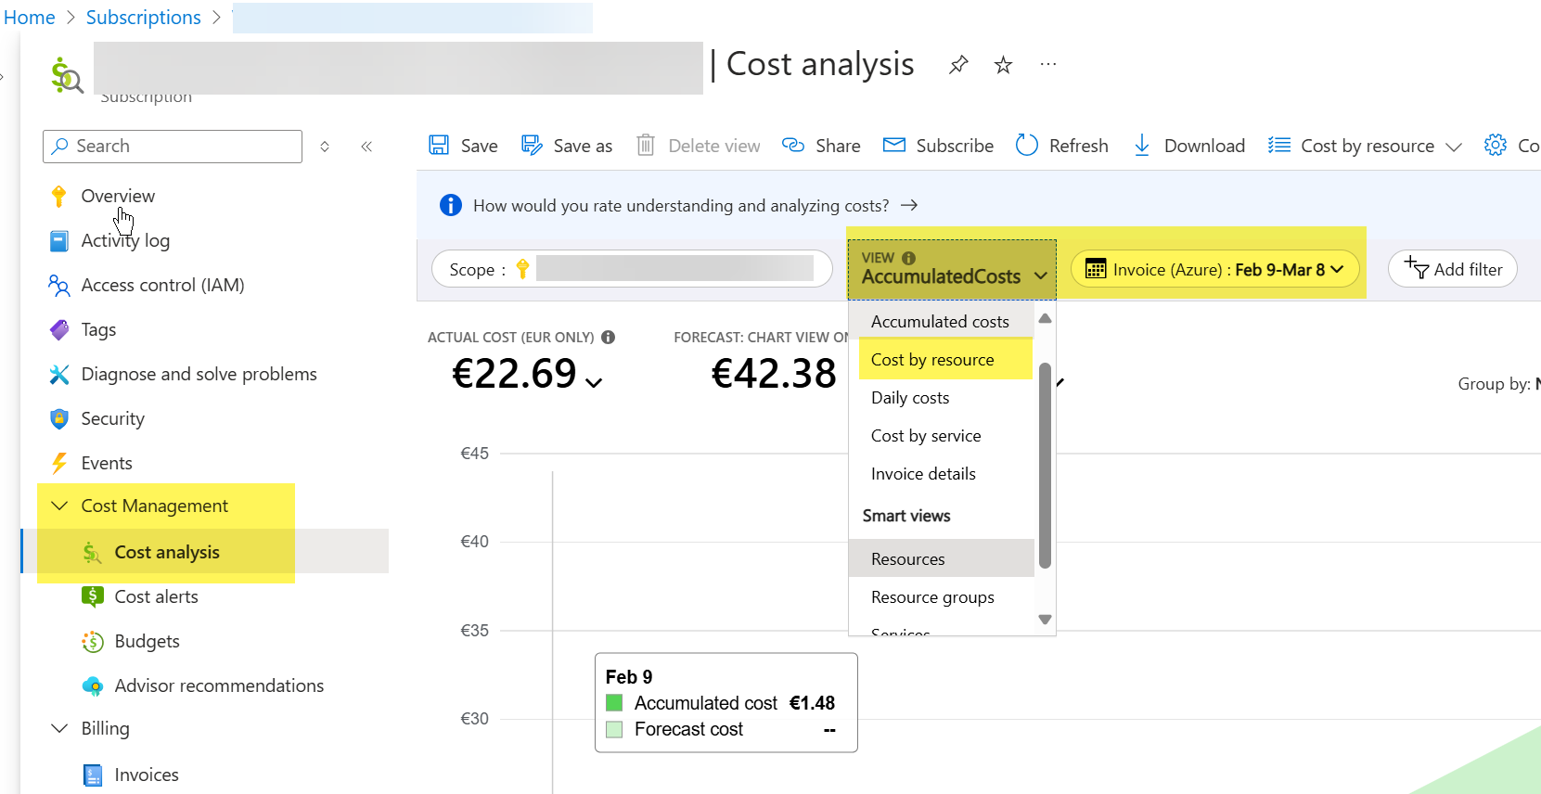Click the Activity log icon
This screenshot has width=1541, height=794.
[x=58, y=240]
